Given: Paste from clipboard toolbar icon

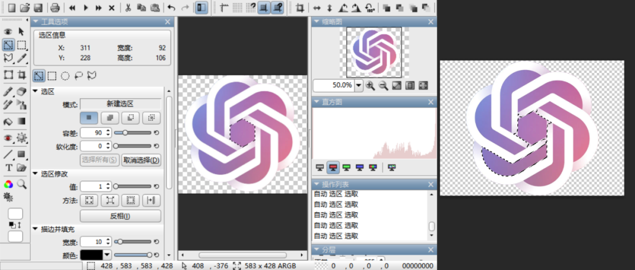Looking at the screenshot, I should [x=155, y=7].
